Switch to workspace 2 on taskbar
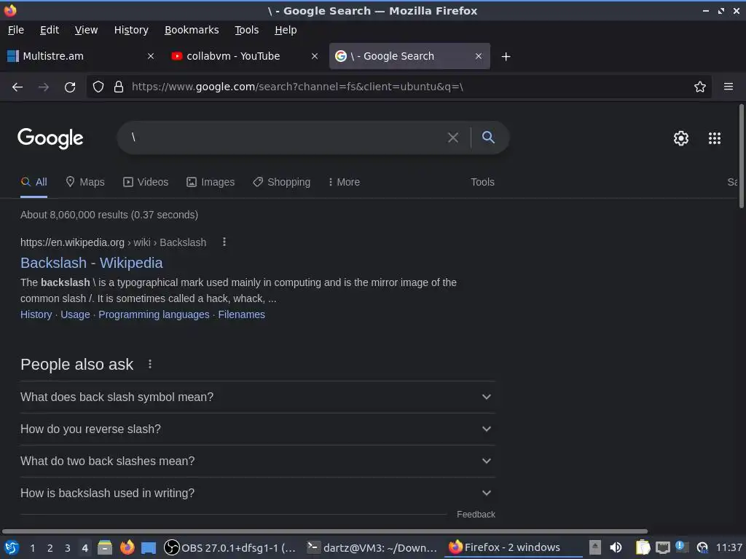The image size is (746, 559). [50, 548]
